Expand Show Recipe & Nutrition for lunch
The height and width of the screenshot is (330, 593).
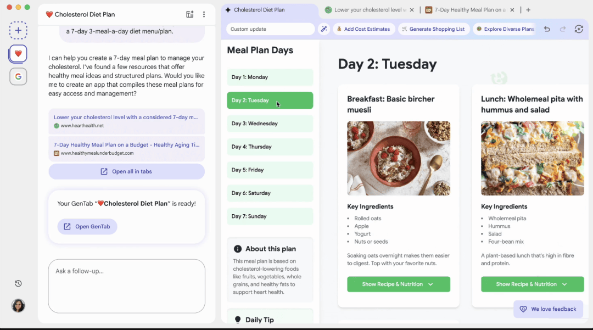click(532, 284)
